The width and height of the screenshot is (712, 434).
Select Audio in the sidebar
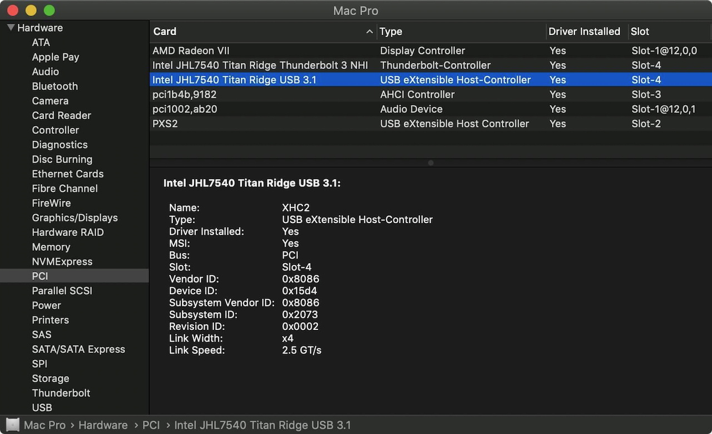tap(45, 71)
